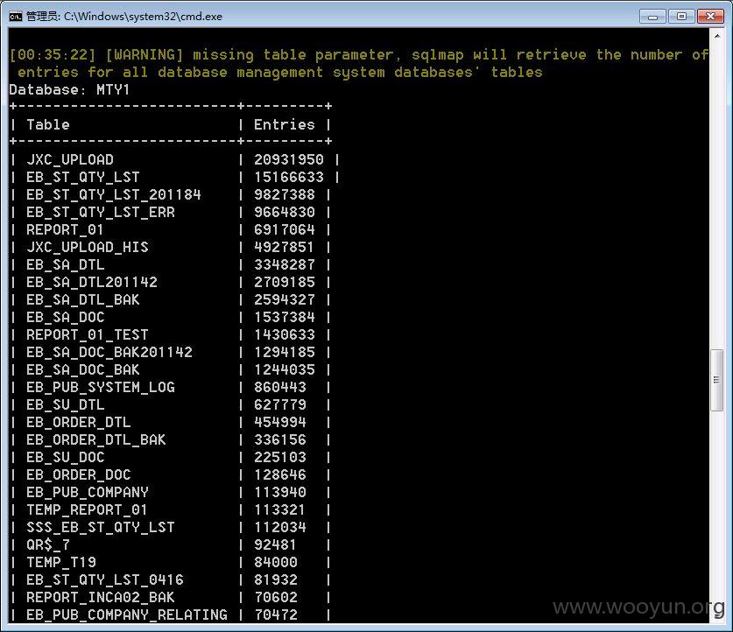Click the table name EB_SA_DTL
Image resolution: width=733 pixels, height=632 pixels.
coord(66,264)
